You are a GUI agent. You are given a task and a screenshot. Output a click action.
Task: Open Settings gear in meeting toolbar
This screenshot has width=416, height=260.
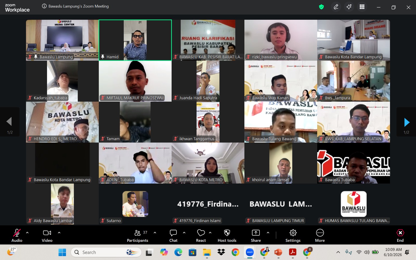[x=293, y=236]
